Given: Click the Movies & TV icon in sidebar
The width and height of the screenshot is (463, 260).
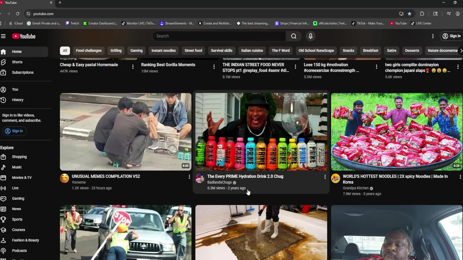Looking at the screenshot, I should (3, 178).
